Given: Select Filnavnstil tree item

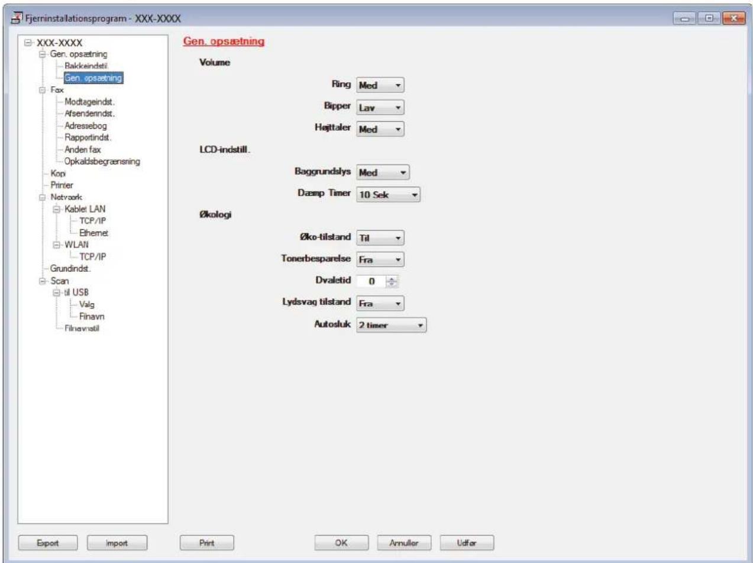Looking at the screenshot, I should [x=82, y=328].
